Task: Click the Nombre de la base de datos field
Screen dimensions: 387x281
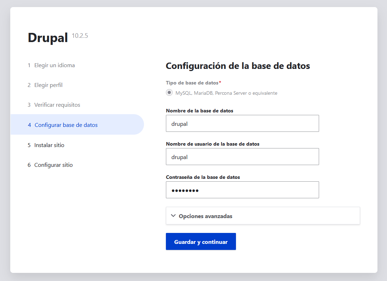Action: point(242,123)
